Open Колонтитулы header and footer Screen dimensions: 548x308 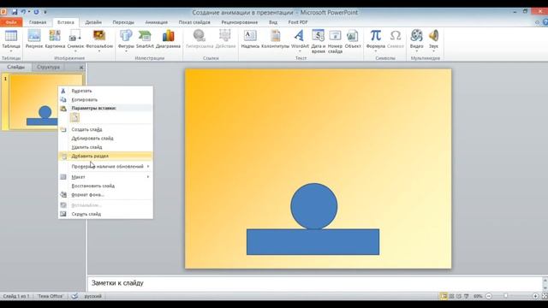276,38
